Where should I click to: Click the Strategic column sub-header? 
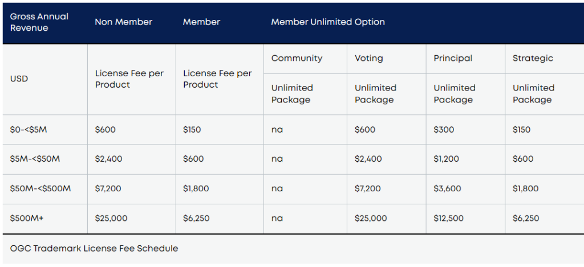coord(533,58)
